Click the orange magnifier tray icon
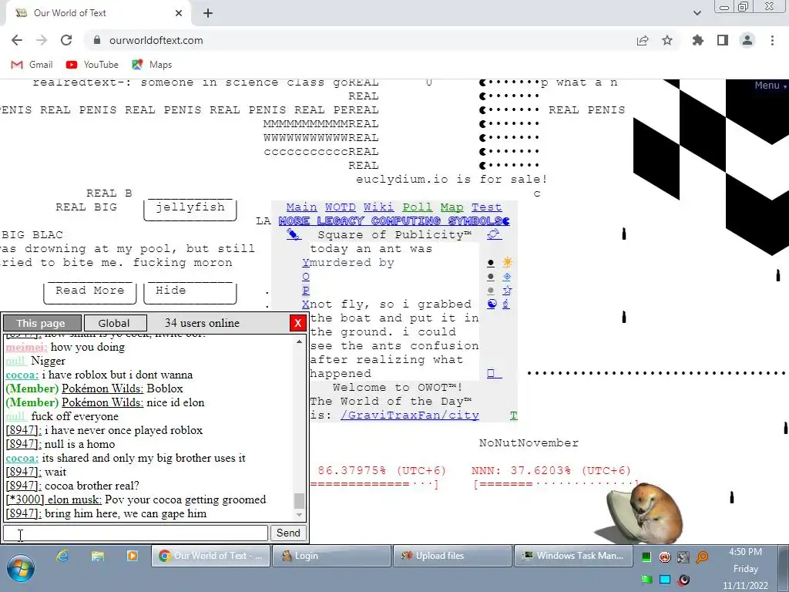Screen dimensions: 789x592 [x=702, y=557]
